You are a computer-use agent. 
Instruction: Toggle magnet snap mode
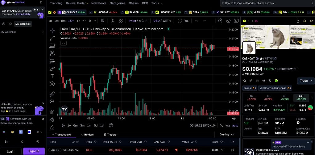click(x=52, y=112)
